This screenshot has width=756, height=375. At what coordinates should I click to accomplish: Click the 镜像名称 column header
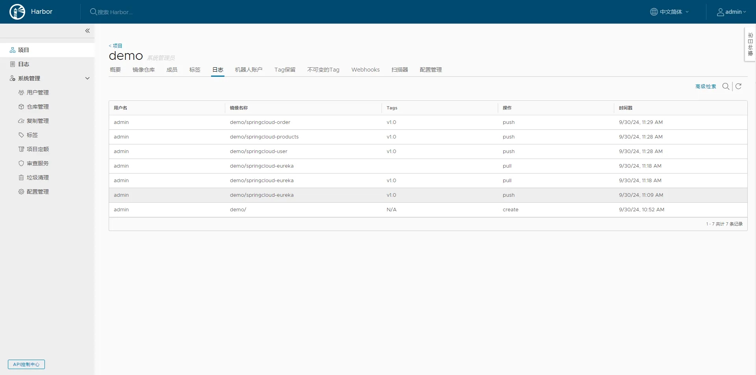[239, 108]
